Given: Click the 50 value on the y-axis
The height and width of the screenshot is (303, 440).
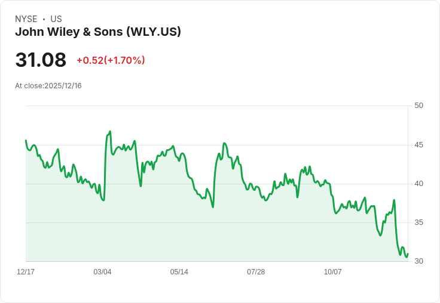Looking at the screenshot, I should click(419, 106).
